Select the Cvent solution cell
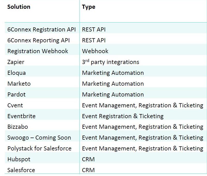Viewport: 207px width, 176px height. [15, 105]
